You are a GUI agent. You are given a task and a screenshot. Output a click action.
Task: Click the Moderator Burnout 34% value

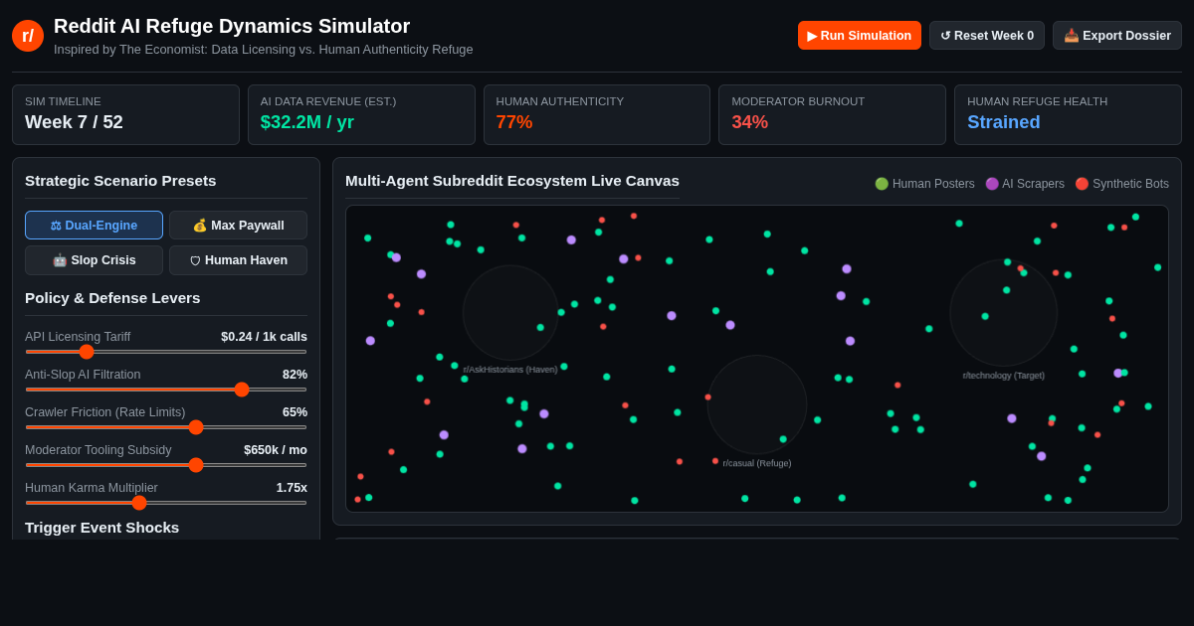click(x=750, y=122)
